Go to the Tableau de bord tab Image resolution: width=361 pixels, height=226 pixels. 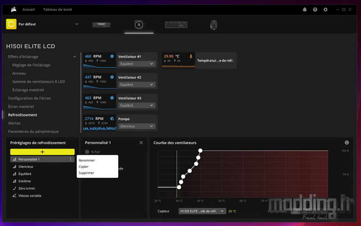pyautogui.click(x=57, y=9)
